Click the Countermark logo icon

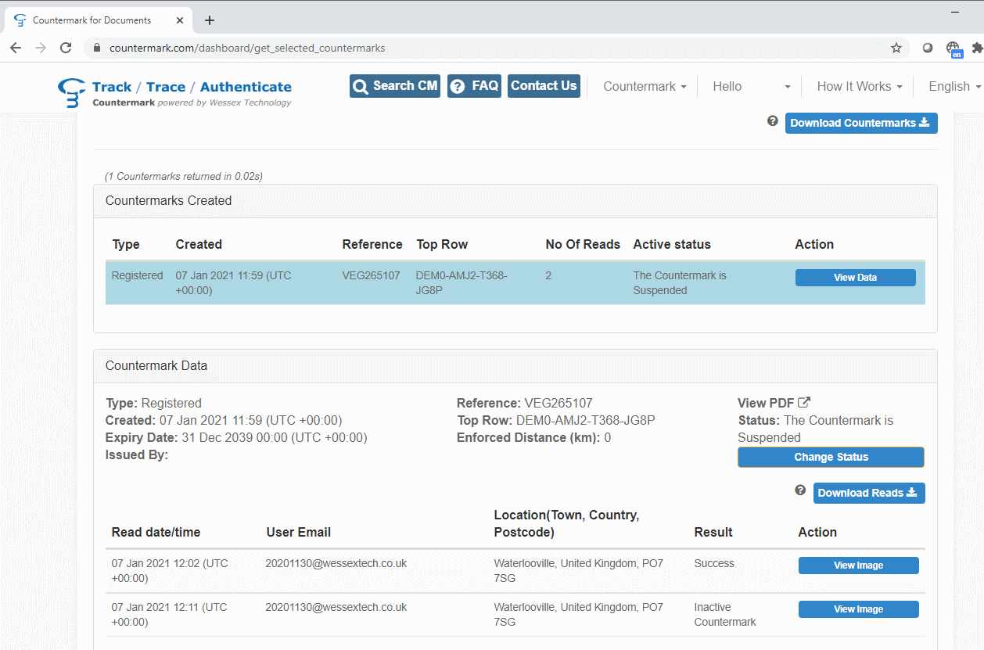click(72, 92)
